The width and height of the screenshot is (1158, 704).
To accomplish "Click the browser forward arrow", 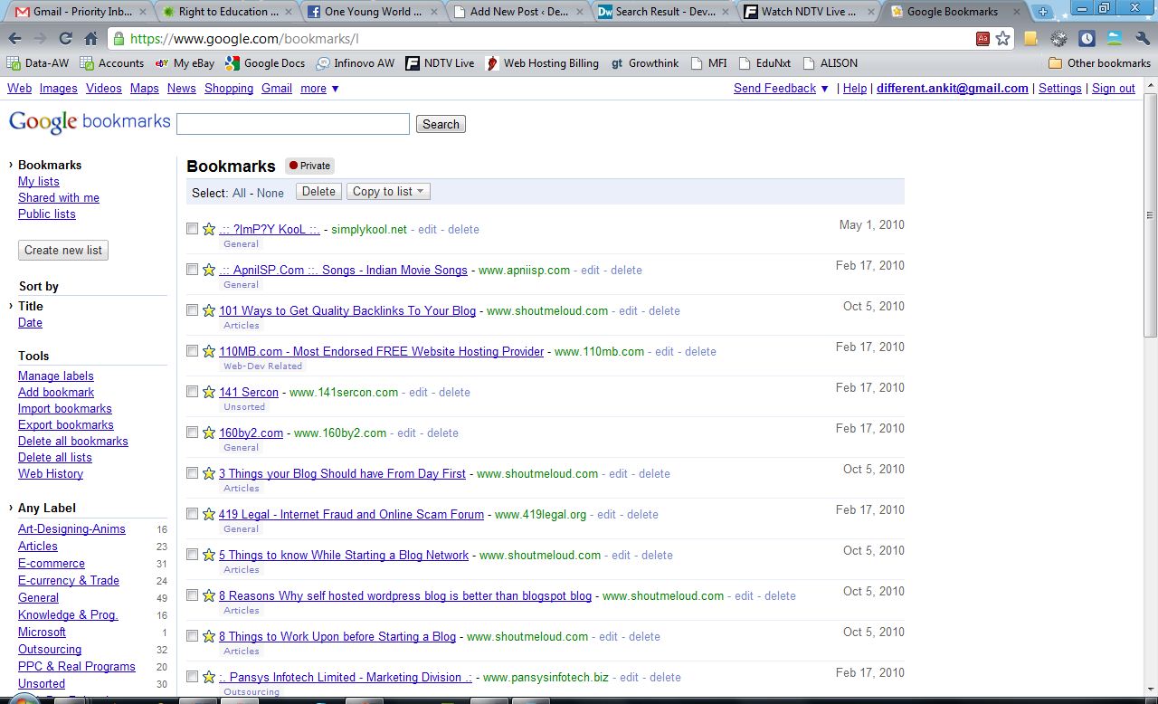I will pos(40,39).
